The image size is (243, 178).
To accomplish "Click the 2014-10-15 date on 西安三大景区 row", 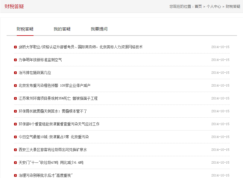I will [220, 150].
